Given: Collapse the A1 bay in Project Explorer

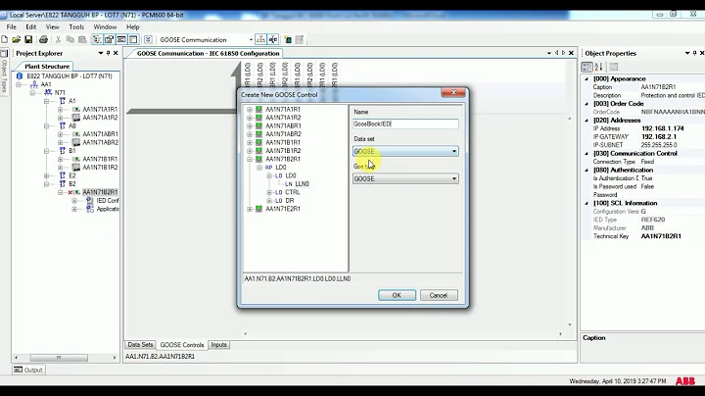Looking at the screenshot, I should pyautogui.click(x=46, y=101).
